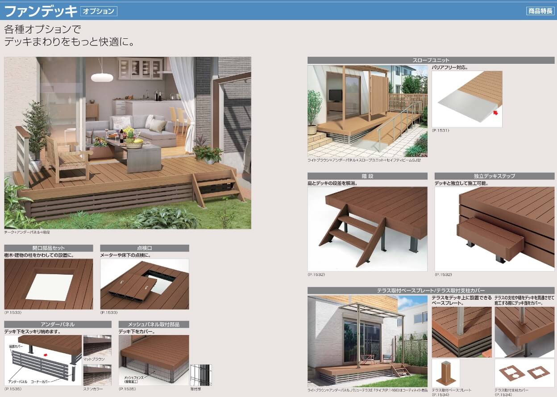Click the text テラスをデッキ上に設置できるベースプレート。
The image size is (557, 397).
(x=462, y=301)
